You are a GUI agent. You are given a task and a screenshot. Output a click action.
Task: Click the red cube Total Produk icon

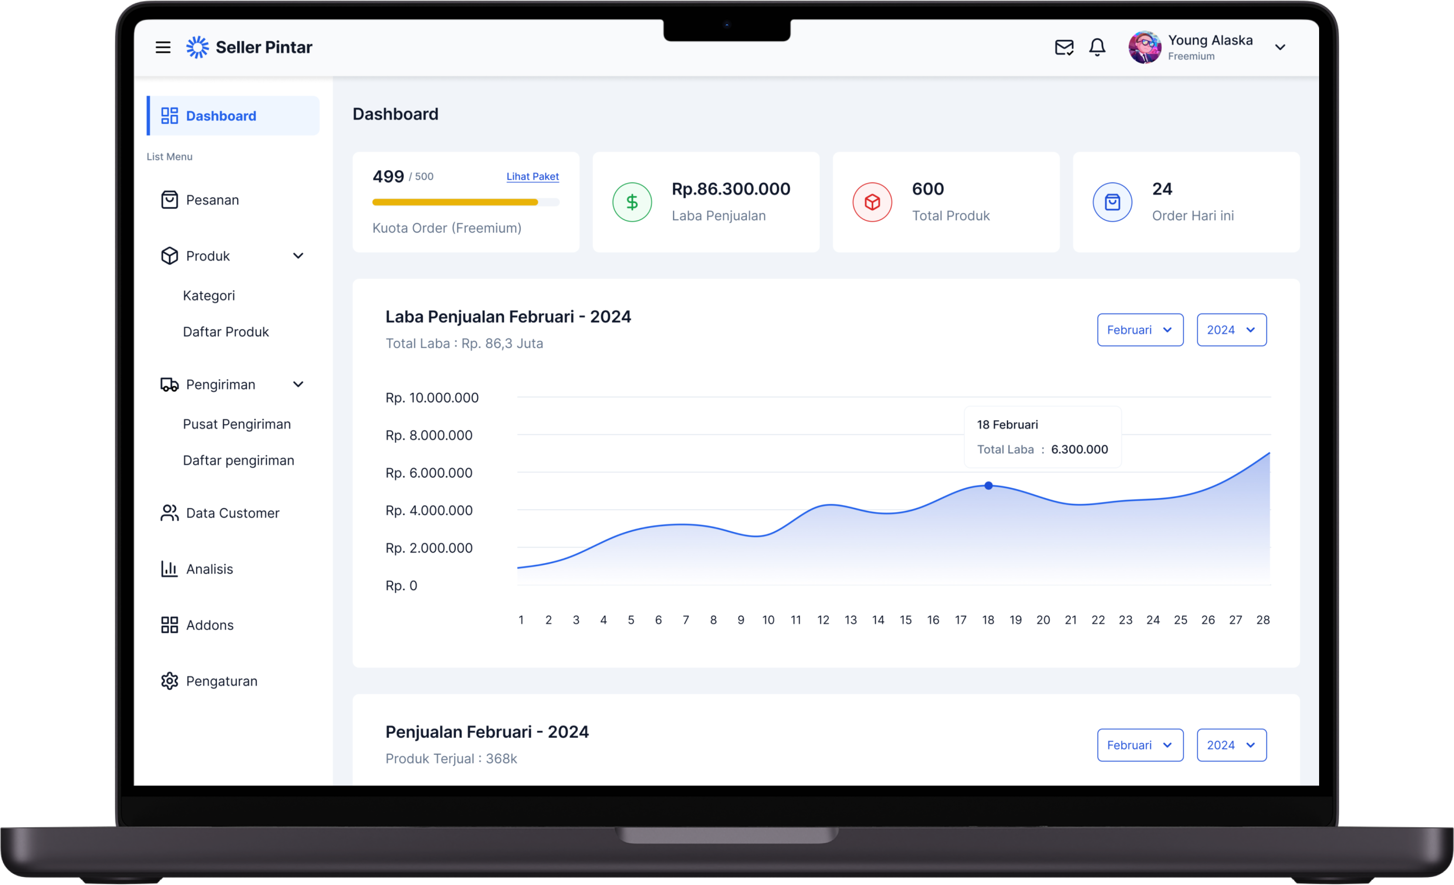tap(871, 202)
